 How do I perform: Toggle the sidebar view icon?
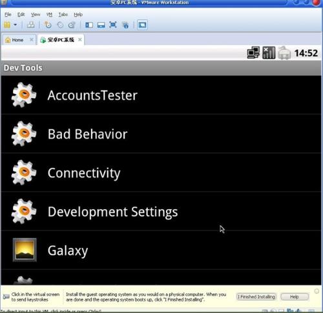click(x=89, y=25)
